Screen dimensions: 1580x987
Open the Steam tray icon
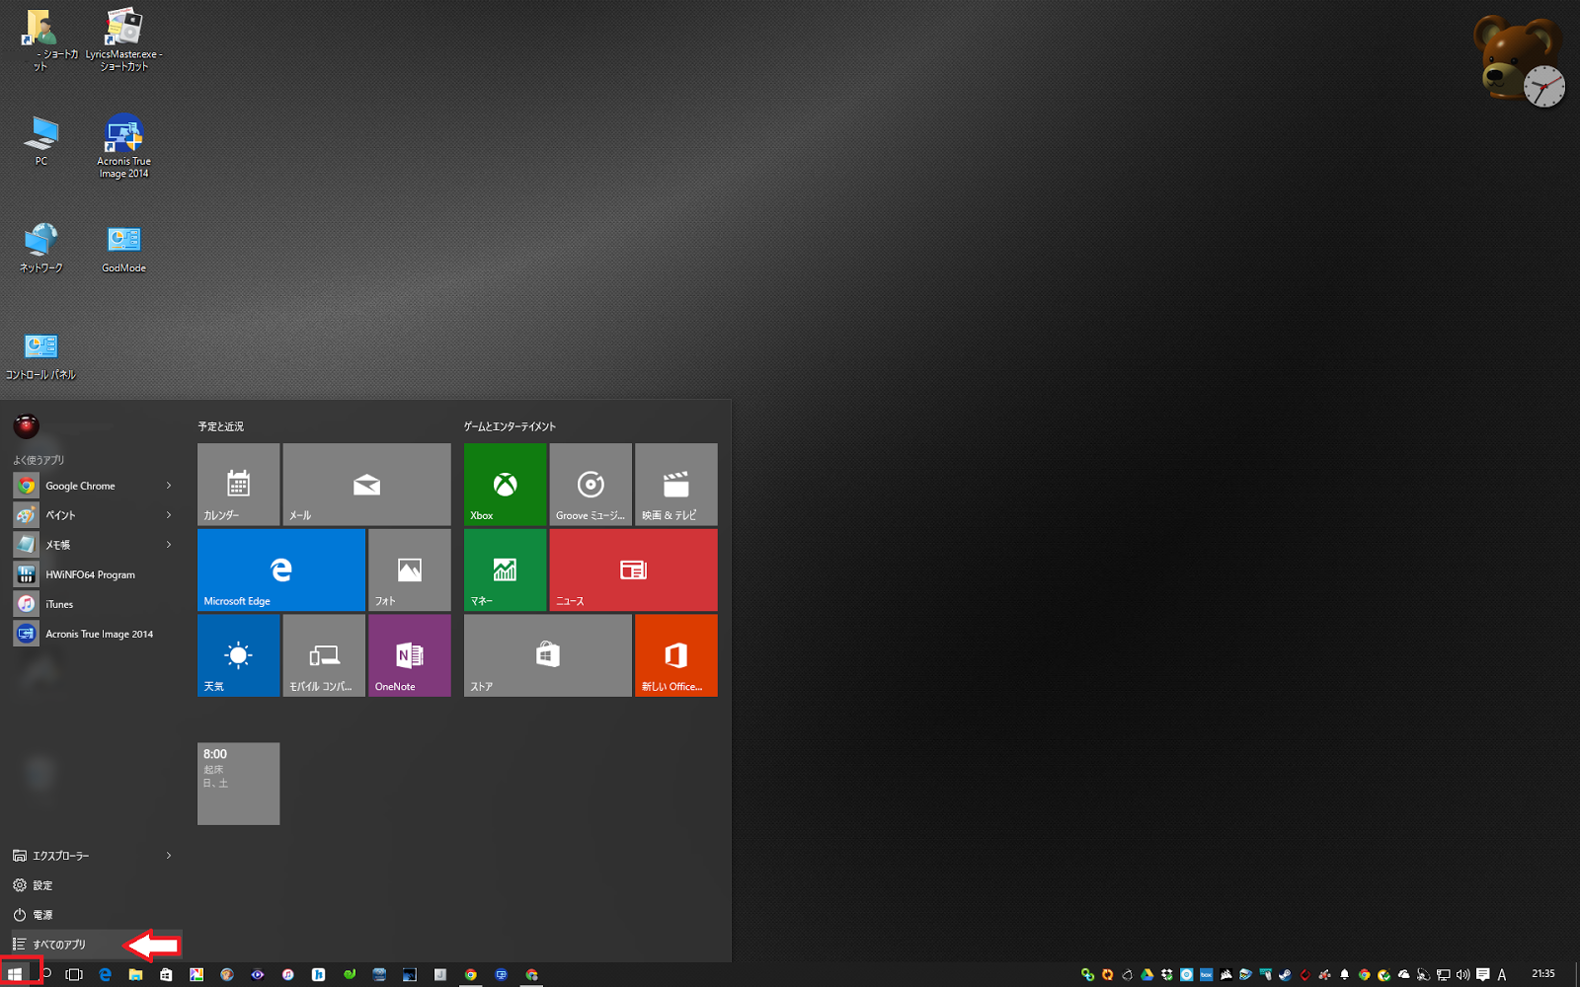click(1285, 975)
